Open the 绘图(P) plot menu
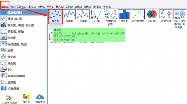The image size is (187, 104). click(x=4, y=7)
